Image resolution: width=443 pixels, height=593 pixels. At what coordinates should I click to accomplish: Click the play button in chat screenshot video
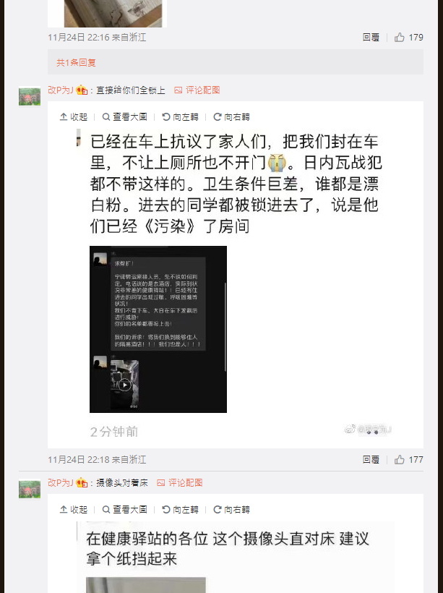(x=125, y=385)
